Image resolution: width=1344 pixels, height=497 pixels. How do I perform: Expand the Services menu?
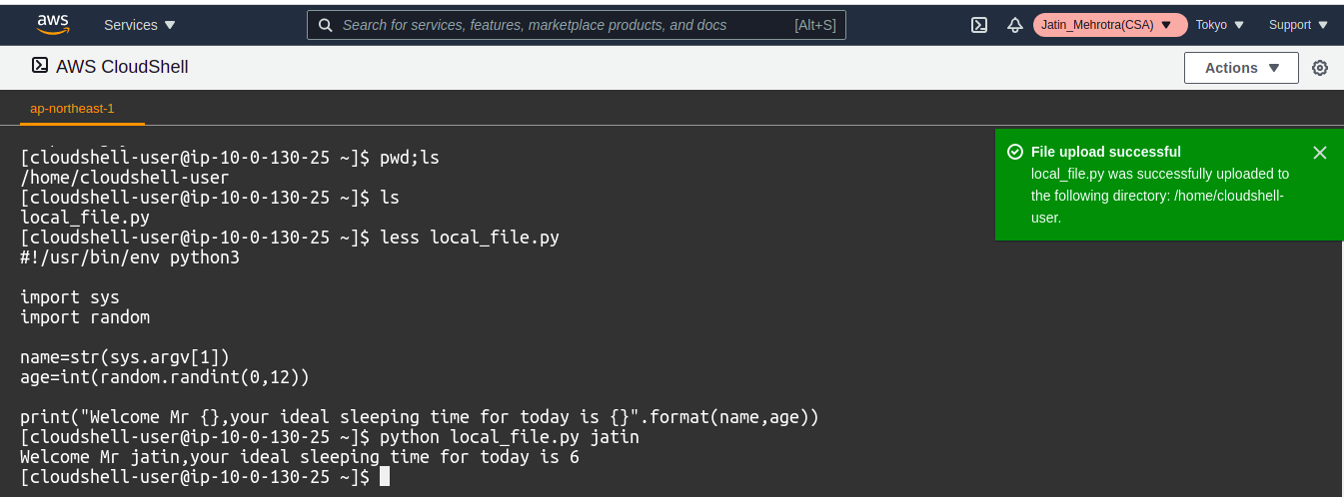point(139,25)
